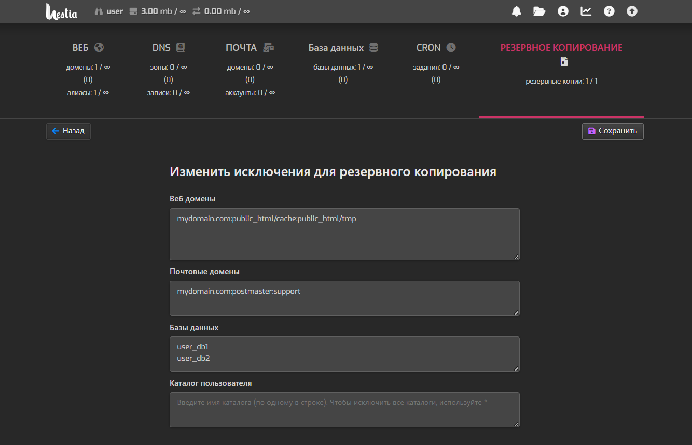Click the DNS book icon

(181, 47)
